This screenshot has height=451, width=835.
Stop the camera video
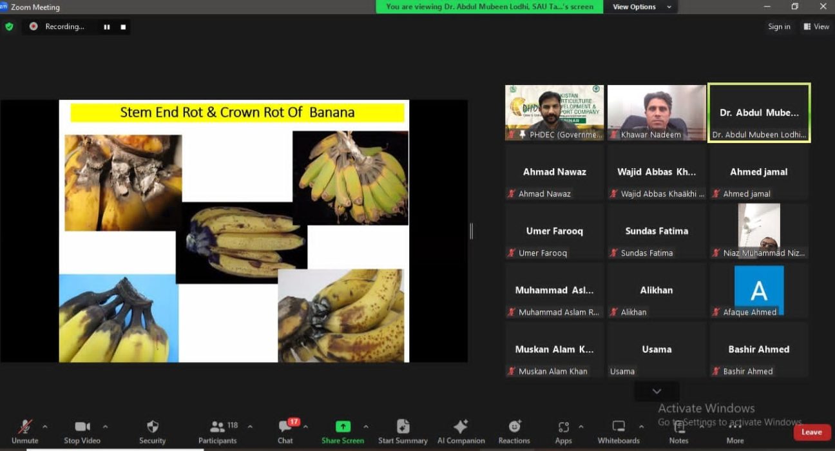(82, 427)
